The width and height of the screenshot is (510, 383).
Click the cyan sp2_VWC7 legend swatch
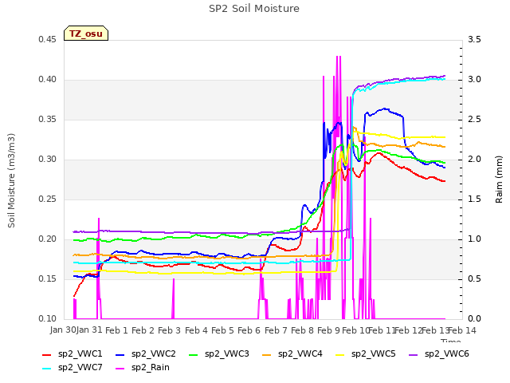click(x=47, y=369)
